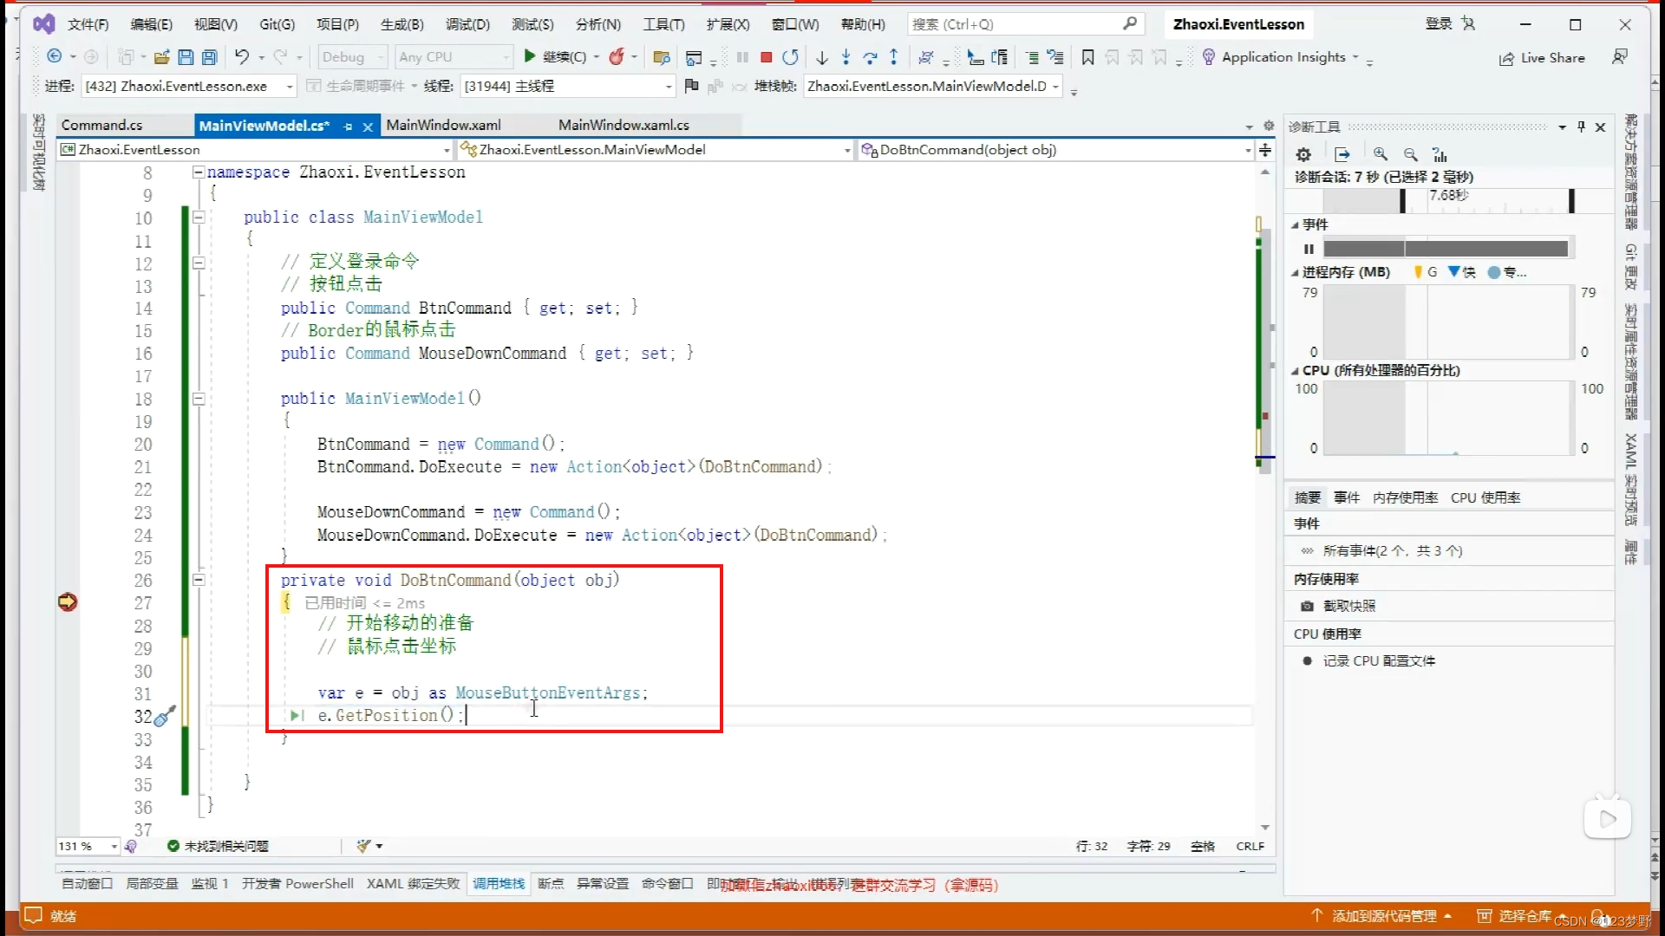Image resolution: width=1665 pixels, height=936 pixels.
Task: Click the screwdriver quick action icon on line 32
Action: tap(164, 716)
